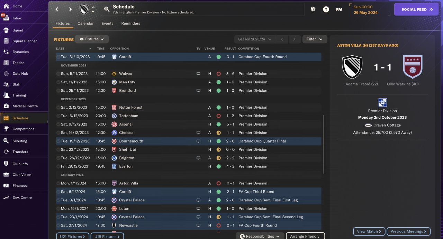Image resolution: width=443 pixels, height=239 pixels.
Task: Open the Squad Planner sidebar icon
Action: click(x=6, y=41)
